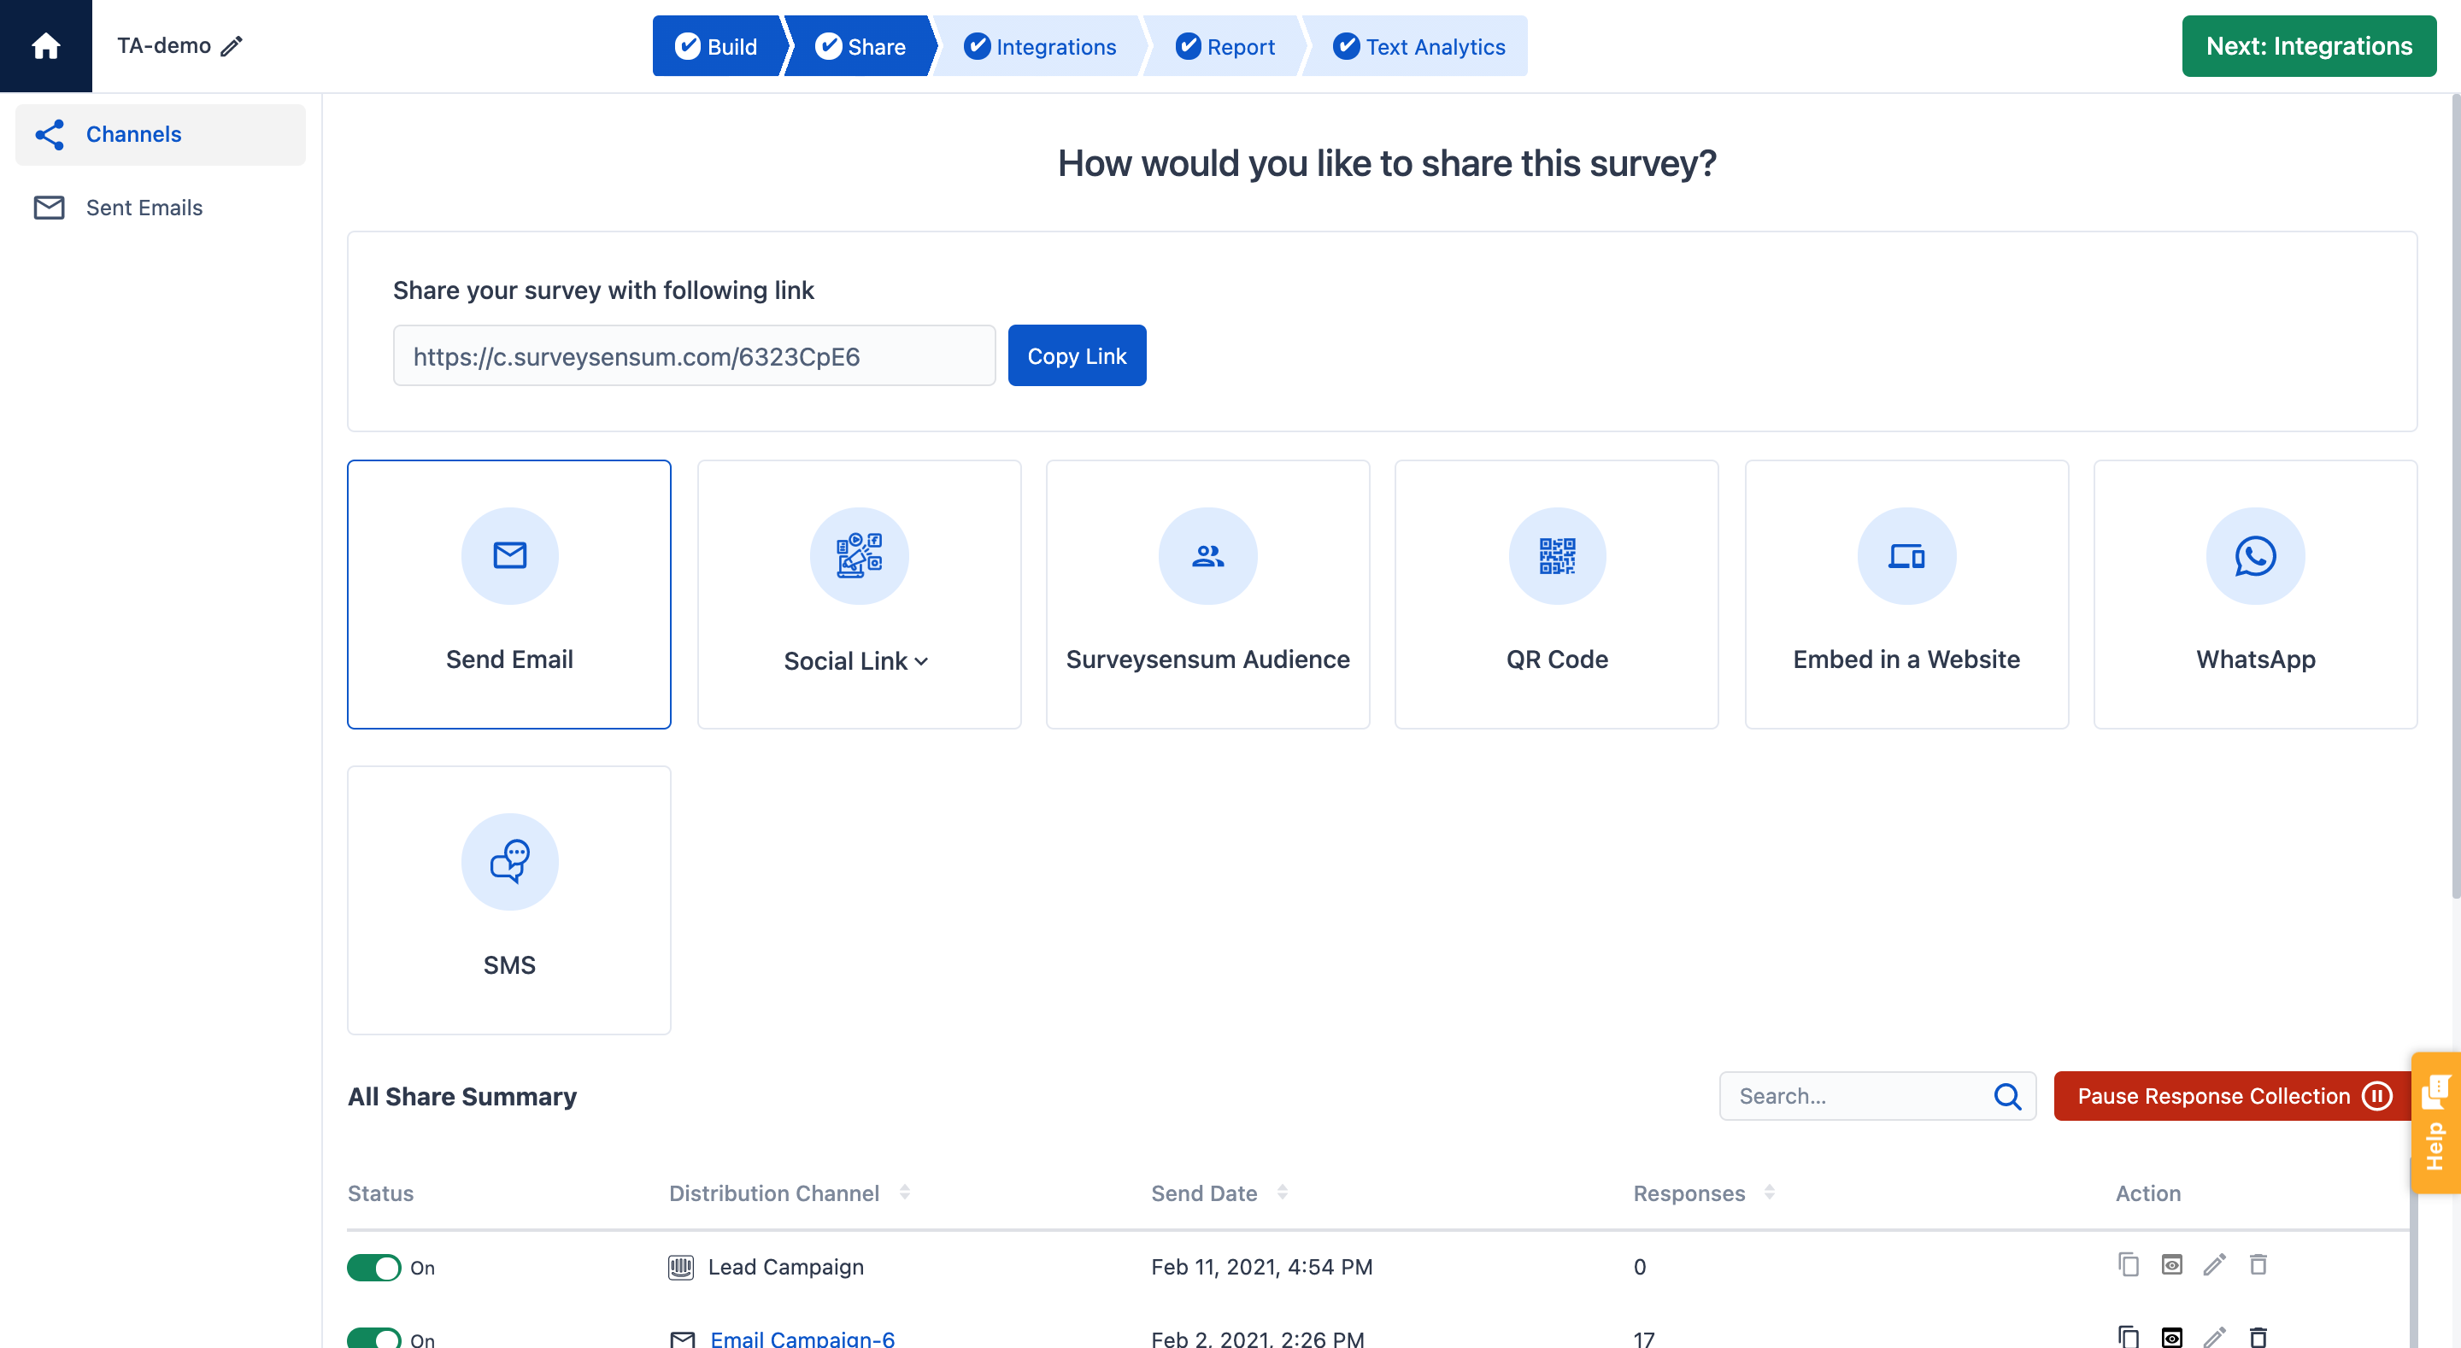
Task: Open the QR Code sharing option
Action: [x=1556, y=555]
